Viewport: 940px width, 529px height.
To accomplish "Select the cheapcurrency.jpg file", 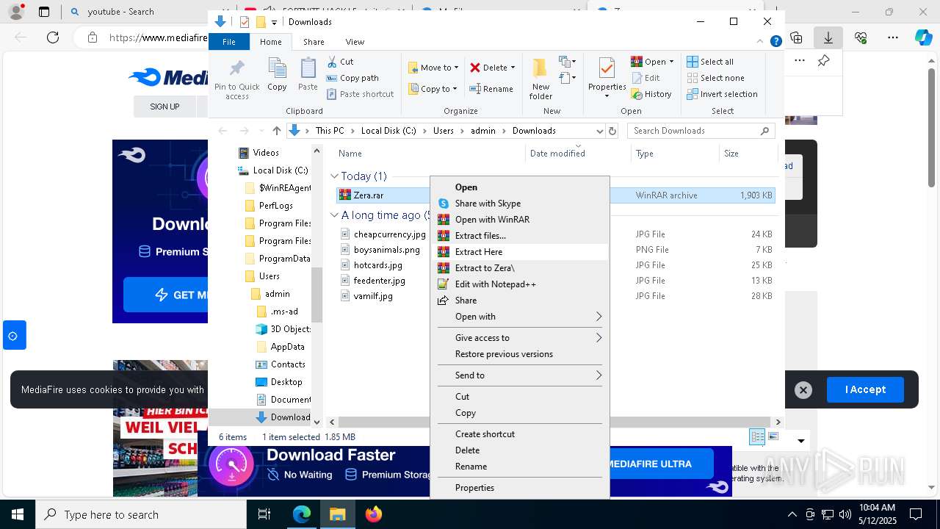I will tap(389, 234).
